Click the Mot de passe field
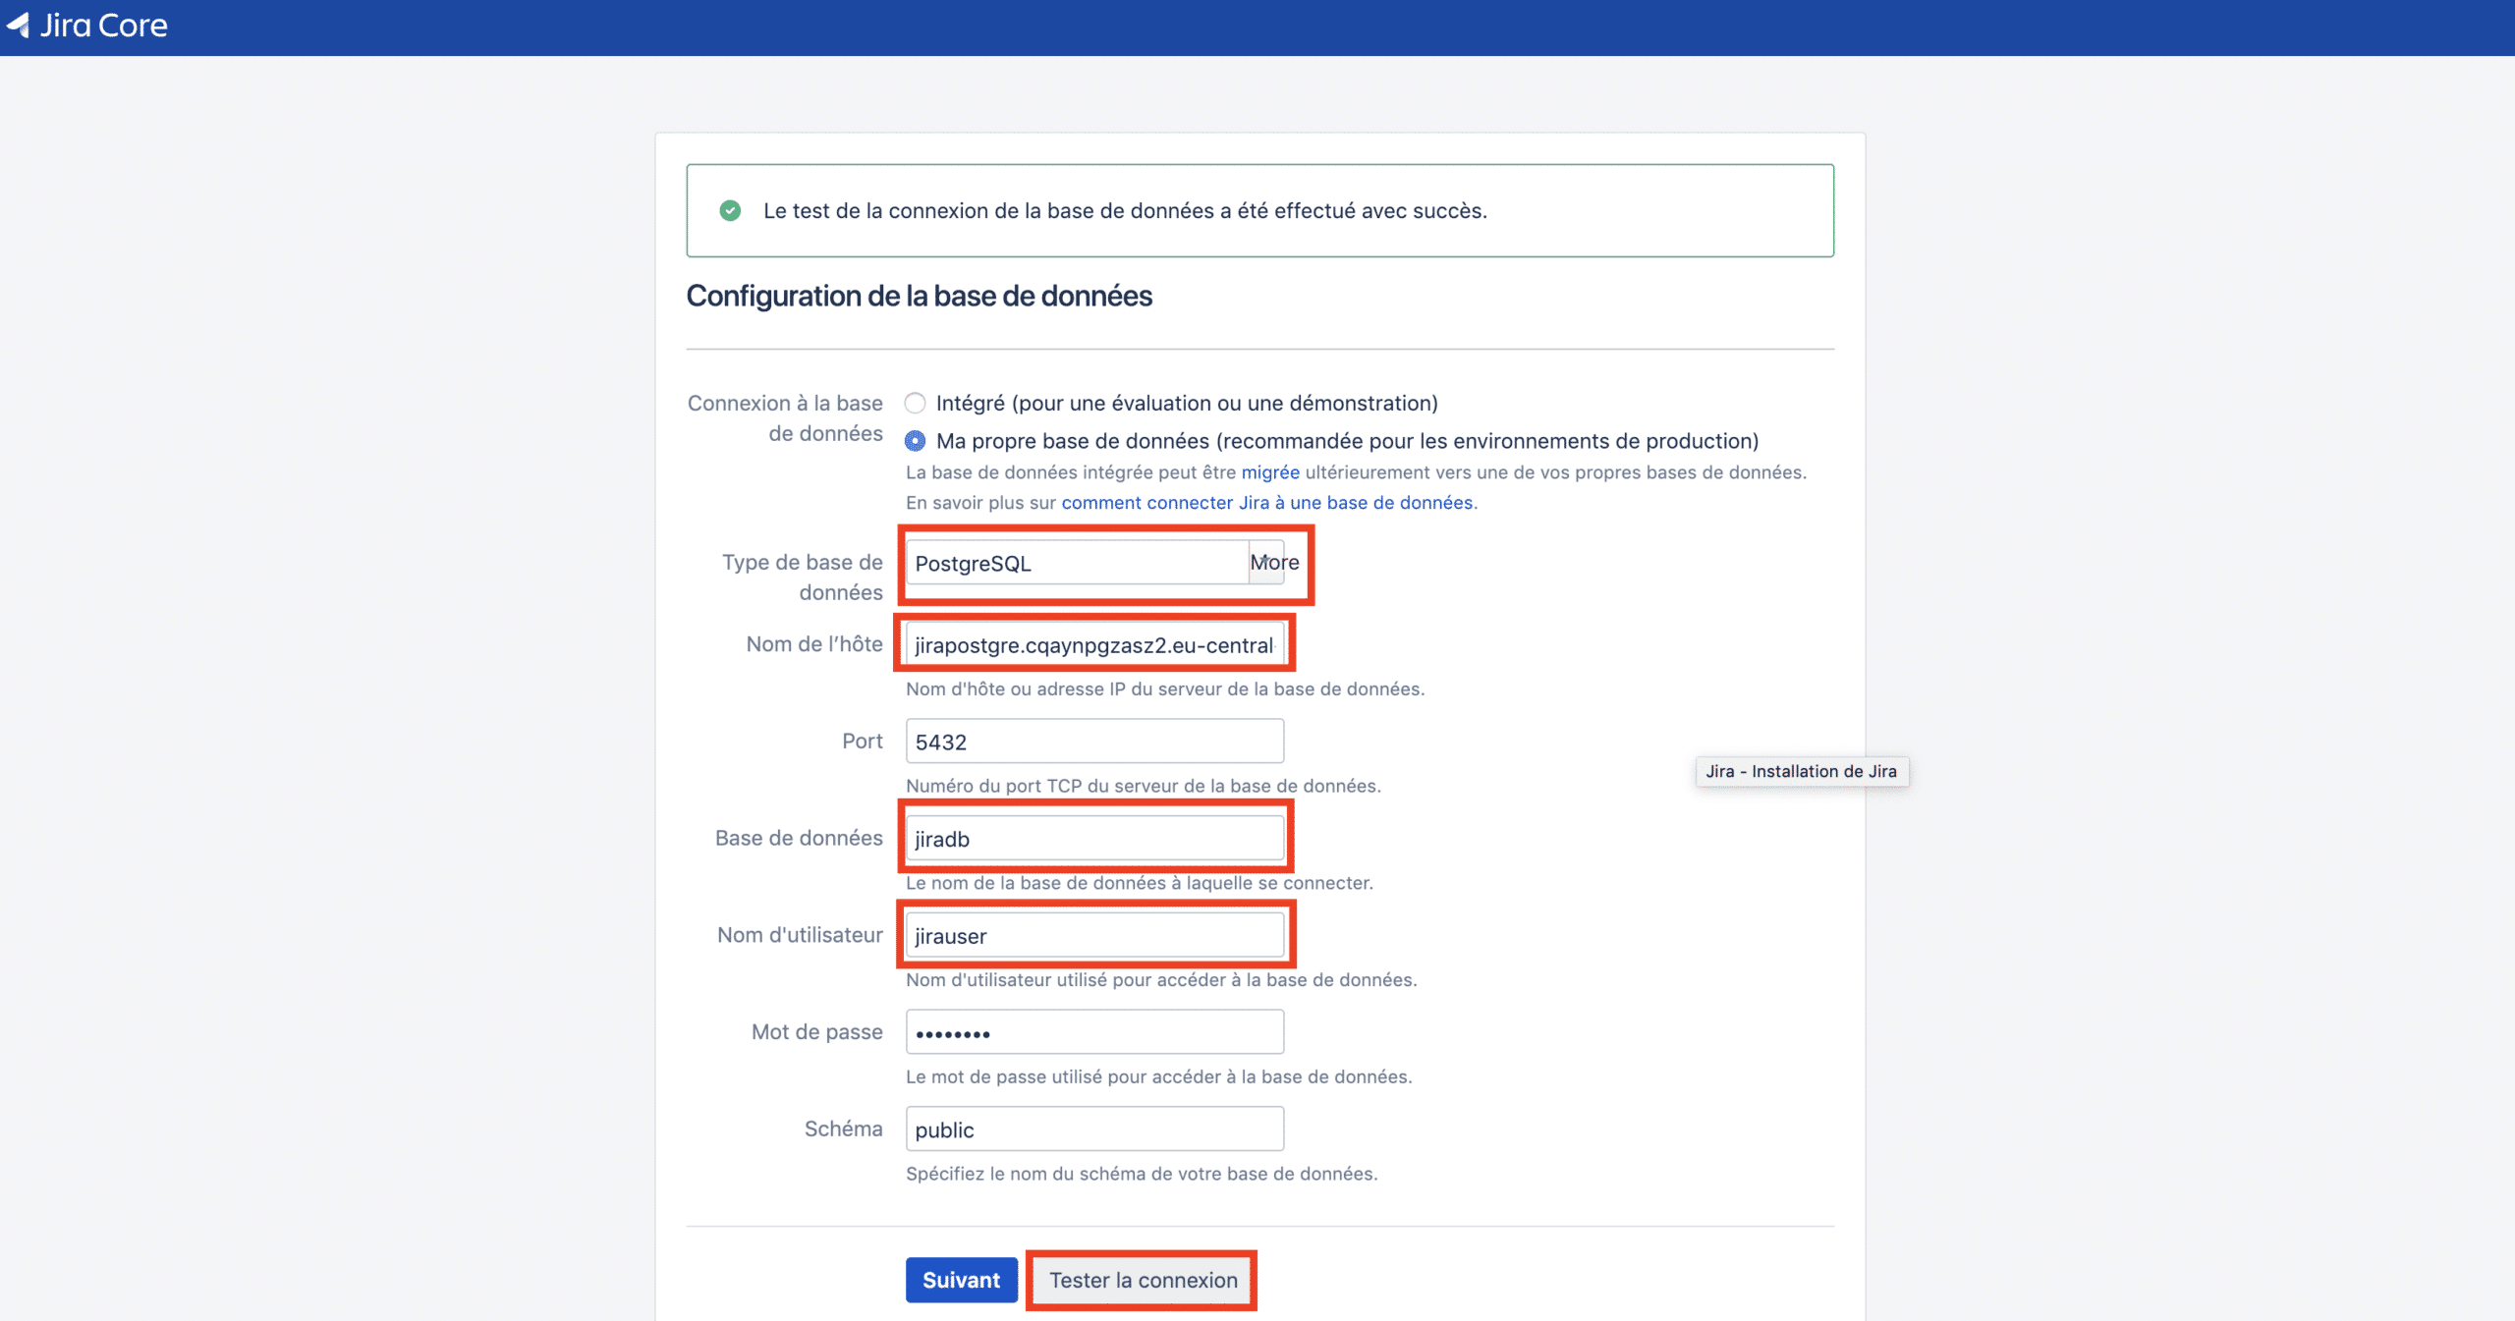The width and height of the screenshot is (2515, 1321). pos(1094,1032)
